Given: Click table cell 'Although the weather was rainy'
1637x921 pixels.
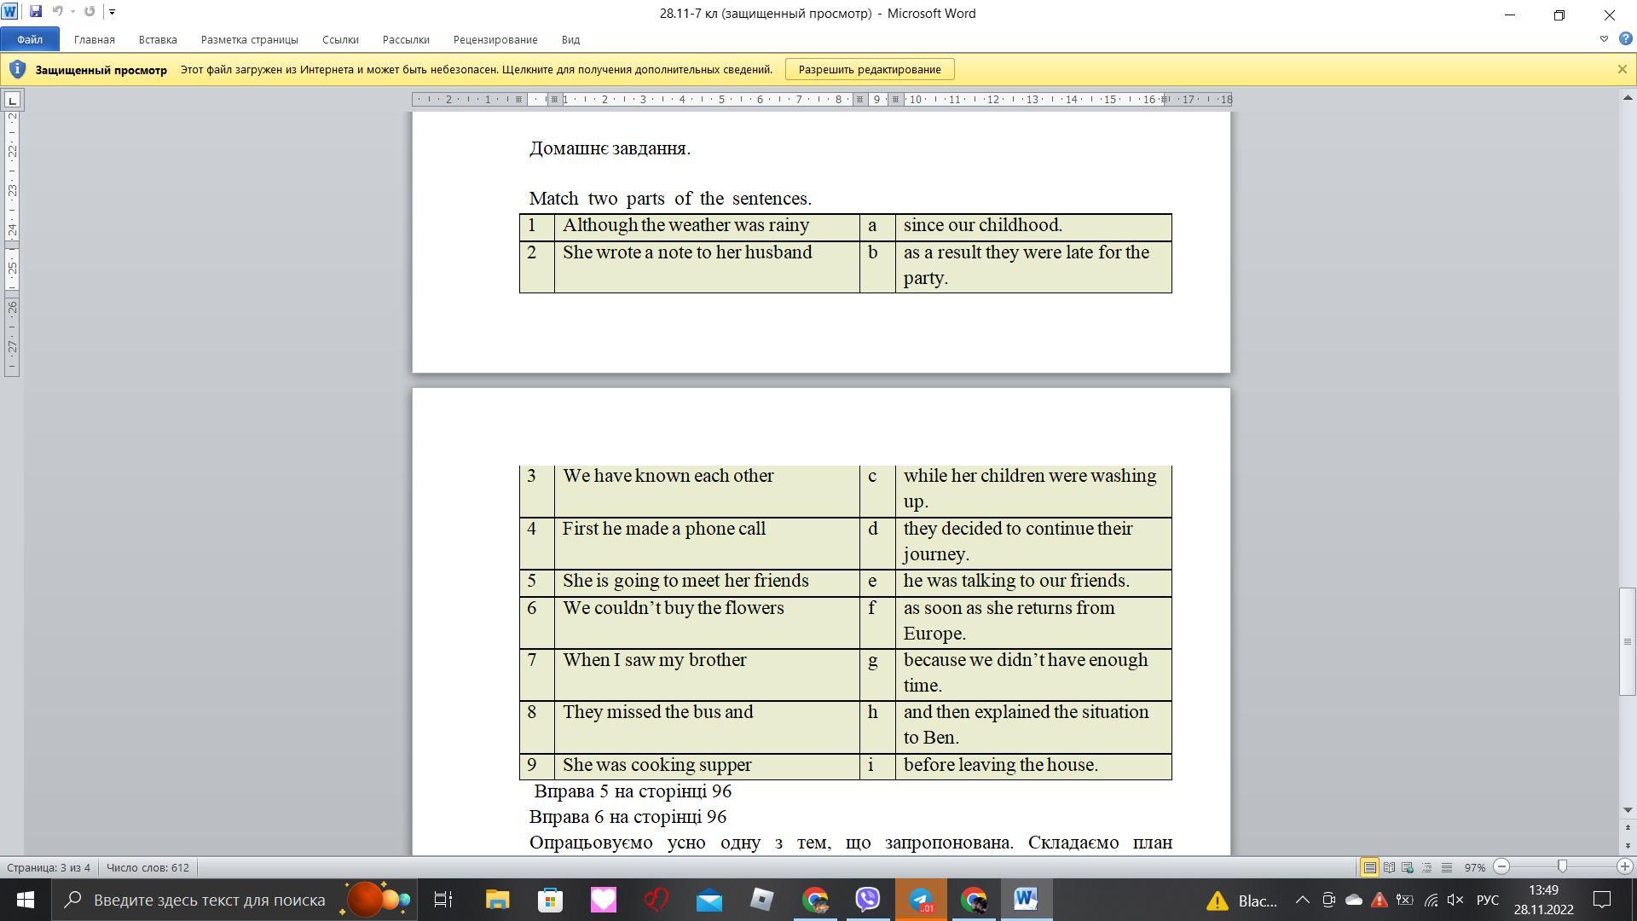Looking at the screenshot, I should 706,227.
